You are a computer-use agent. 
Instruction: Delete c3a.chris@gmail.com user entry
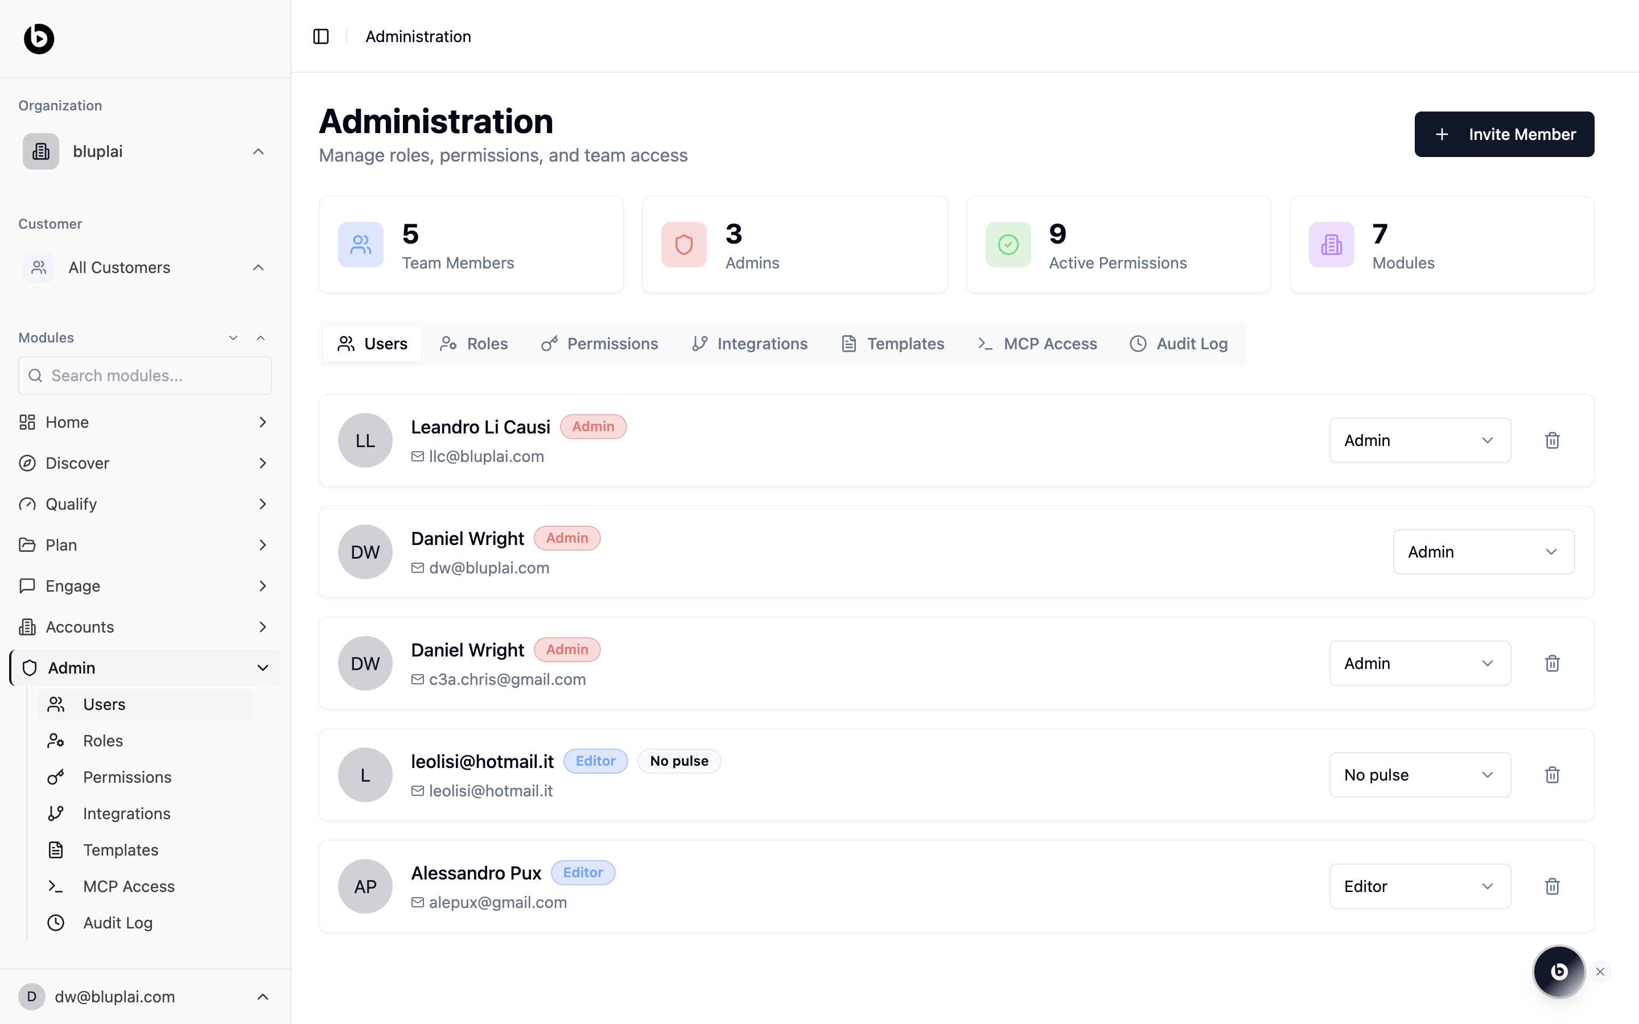[1551, 663]
